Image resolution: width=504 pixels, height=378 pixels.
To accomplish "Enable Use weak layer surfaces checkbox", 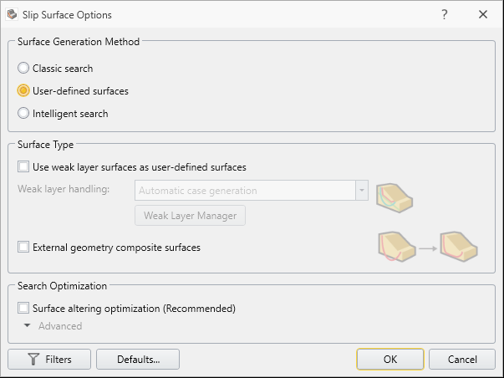I will [x=23, y=167].
